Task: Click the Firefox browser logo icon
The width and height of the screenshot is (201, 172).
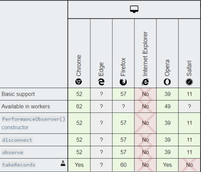Action: click(123, 82)
